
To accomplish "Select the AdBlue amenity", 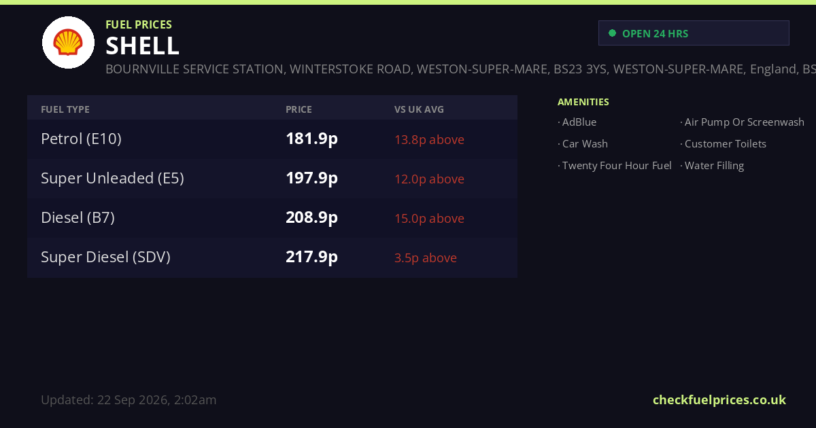I will [x=577, y=122].
